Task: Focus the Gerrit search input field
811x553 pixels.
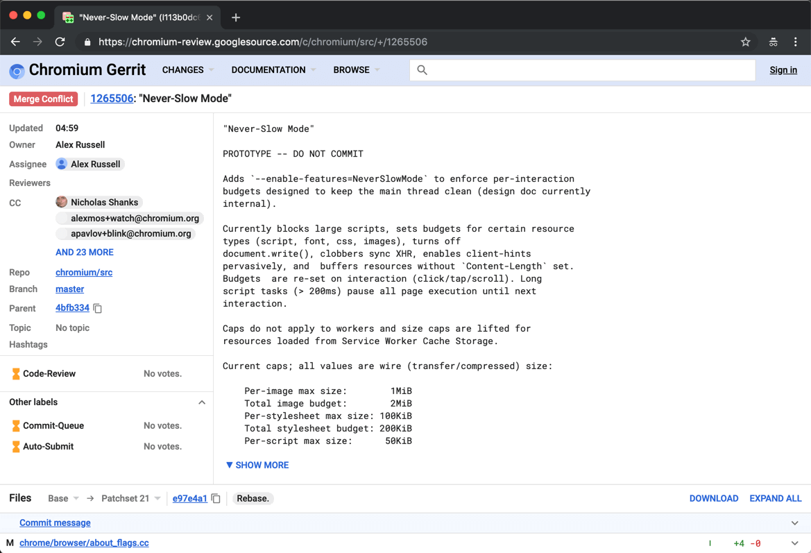Action: click(582, 70)
